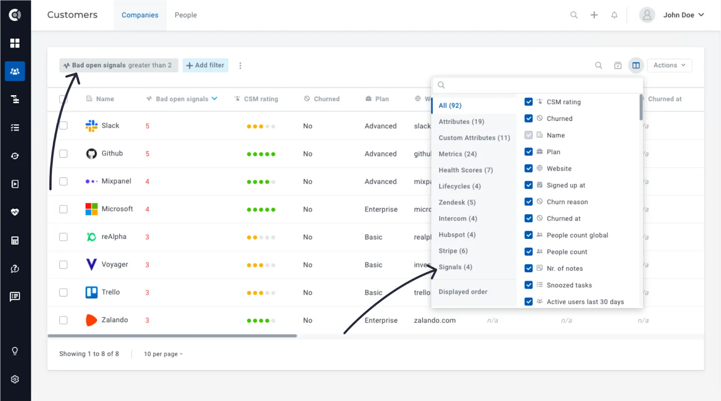Click the archive box icon near Actions
Image resolution: width=721 pixels, height=401 pixels.
[x=618, y=65]
